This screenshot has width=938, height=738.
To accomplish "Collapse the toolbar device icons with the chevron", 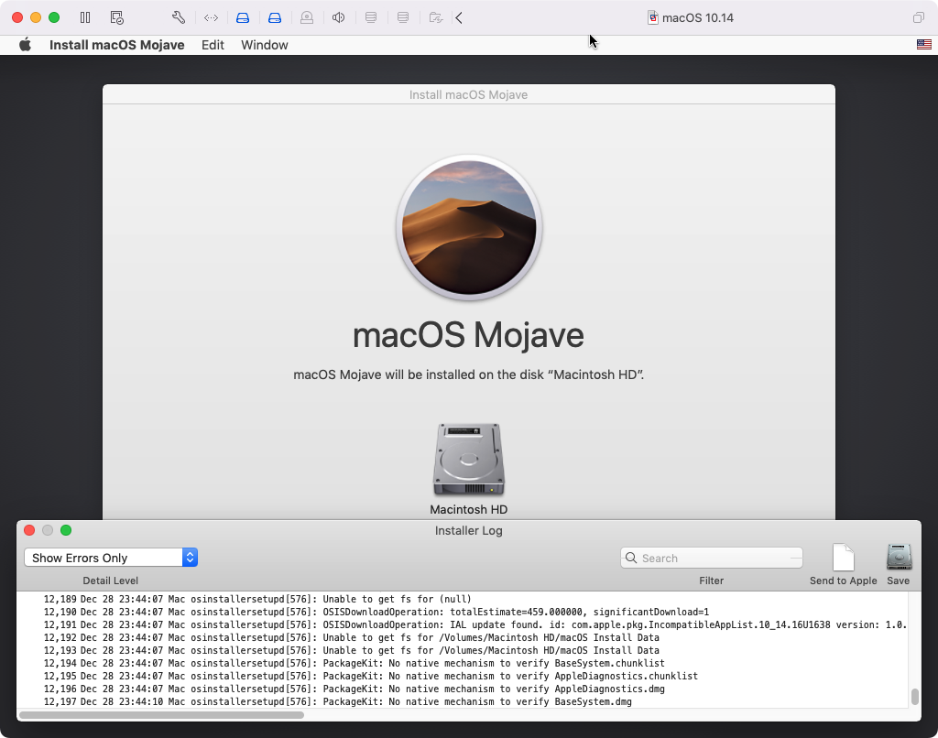I will click(x=459, y=18).
